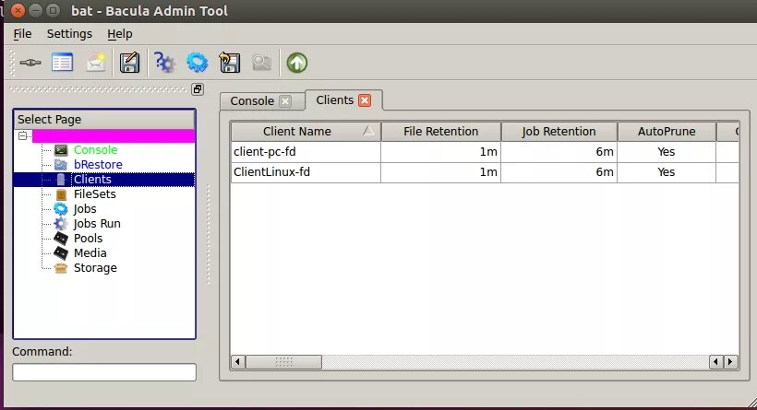
Task: Select Jobs in the page tree
Action: point(85,209)
